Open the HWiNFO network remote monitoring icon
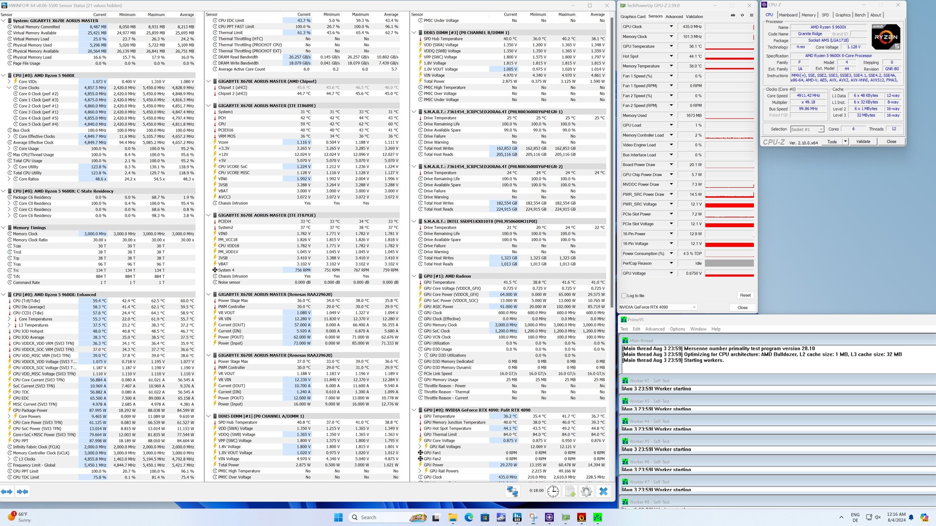Image resolution: width=936 pixels, height=526 pixels. point(512,491)
